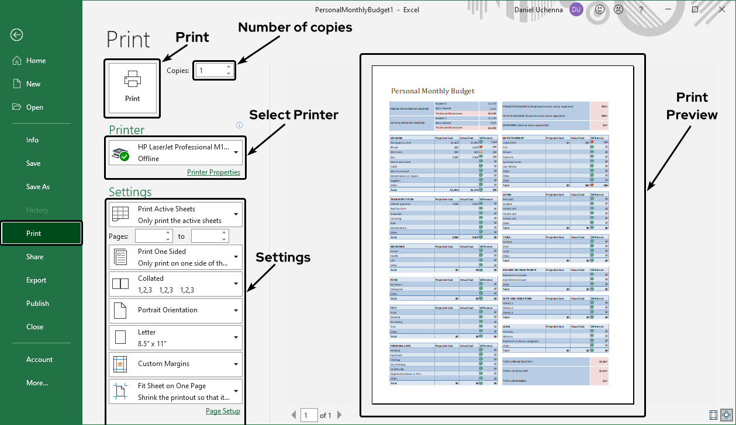Open the Help question mark icon

point(641,9)
